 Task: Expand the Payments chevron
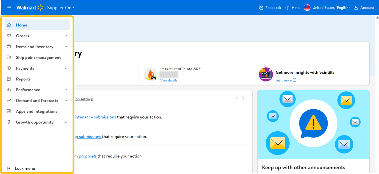[66, 68]
